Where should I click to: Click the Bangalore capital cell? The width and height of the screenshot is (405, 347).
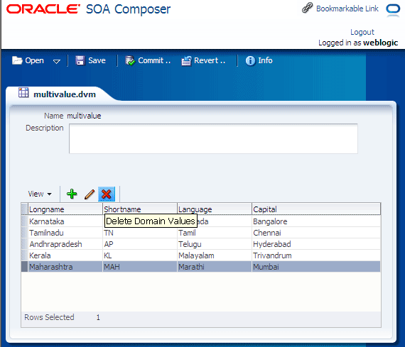(316, 221)
